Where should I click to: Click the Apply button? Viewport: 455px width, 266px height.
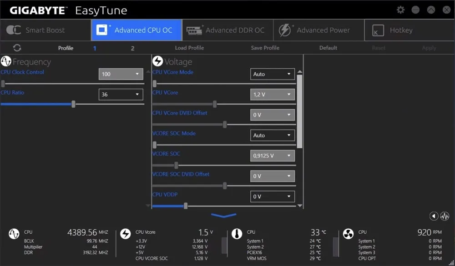tap(429, 48)
